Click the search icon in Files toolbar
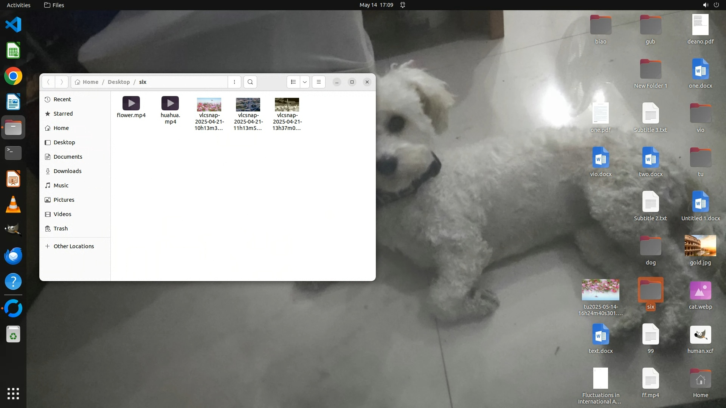The width and height of the screenshot is (726, 408). (250, 82)
